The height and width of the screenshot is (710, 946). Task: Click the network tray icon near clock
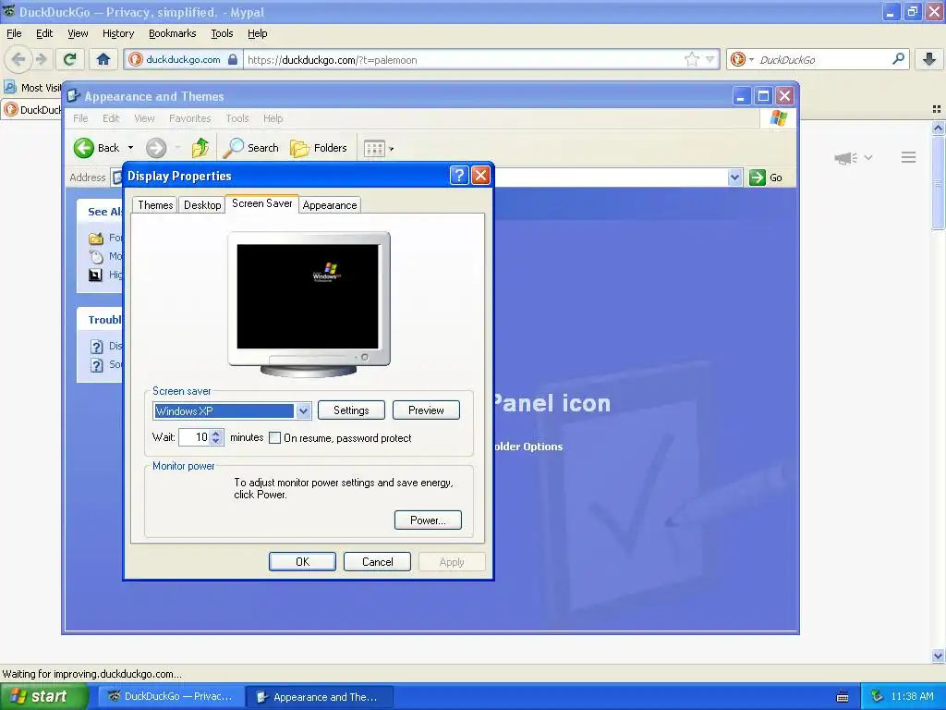point(878,696)
